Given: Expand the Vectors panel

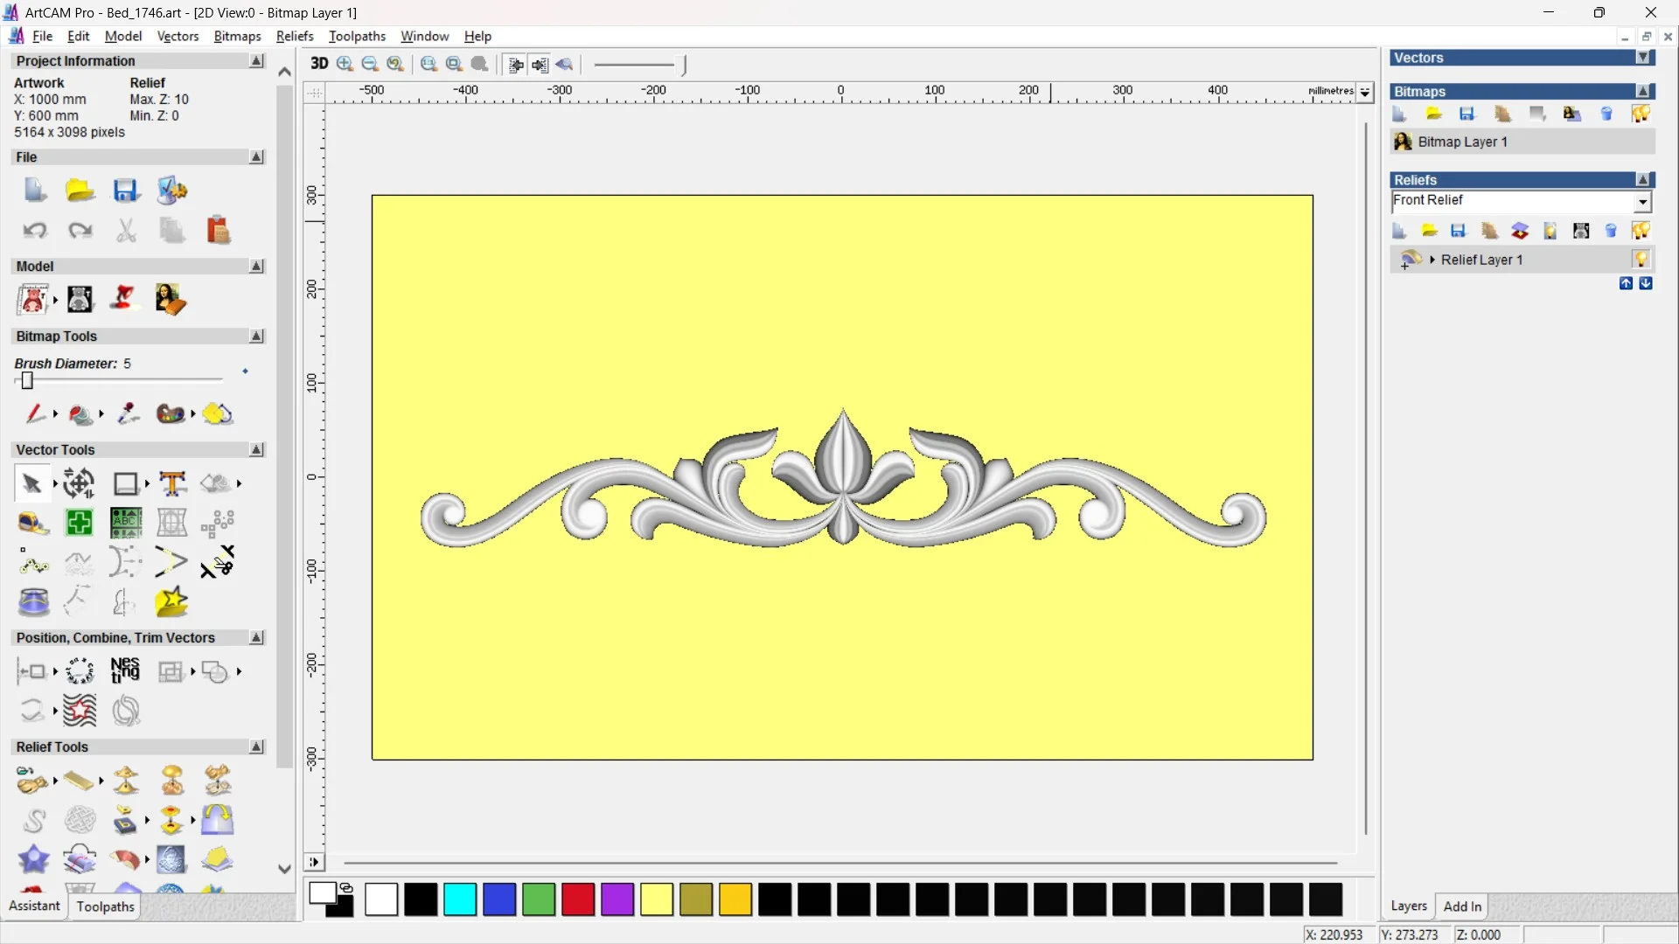Looking at the screenshot, I should tap(1644, 58).
